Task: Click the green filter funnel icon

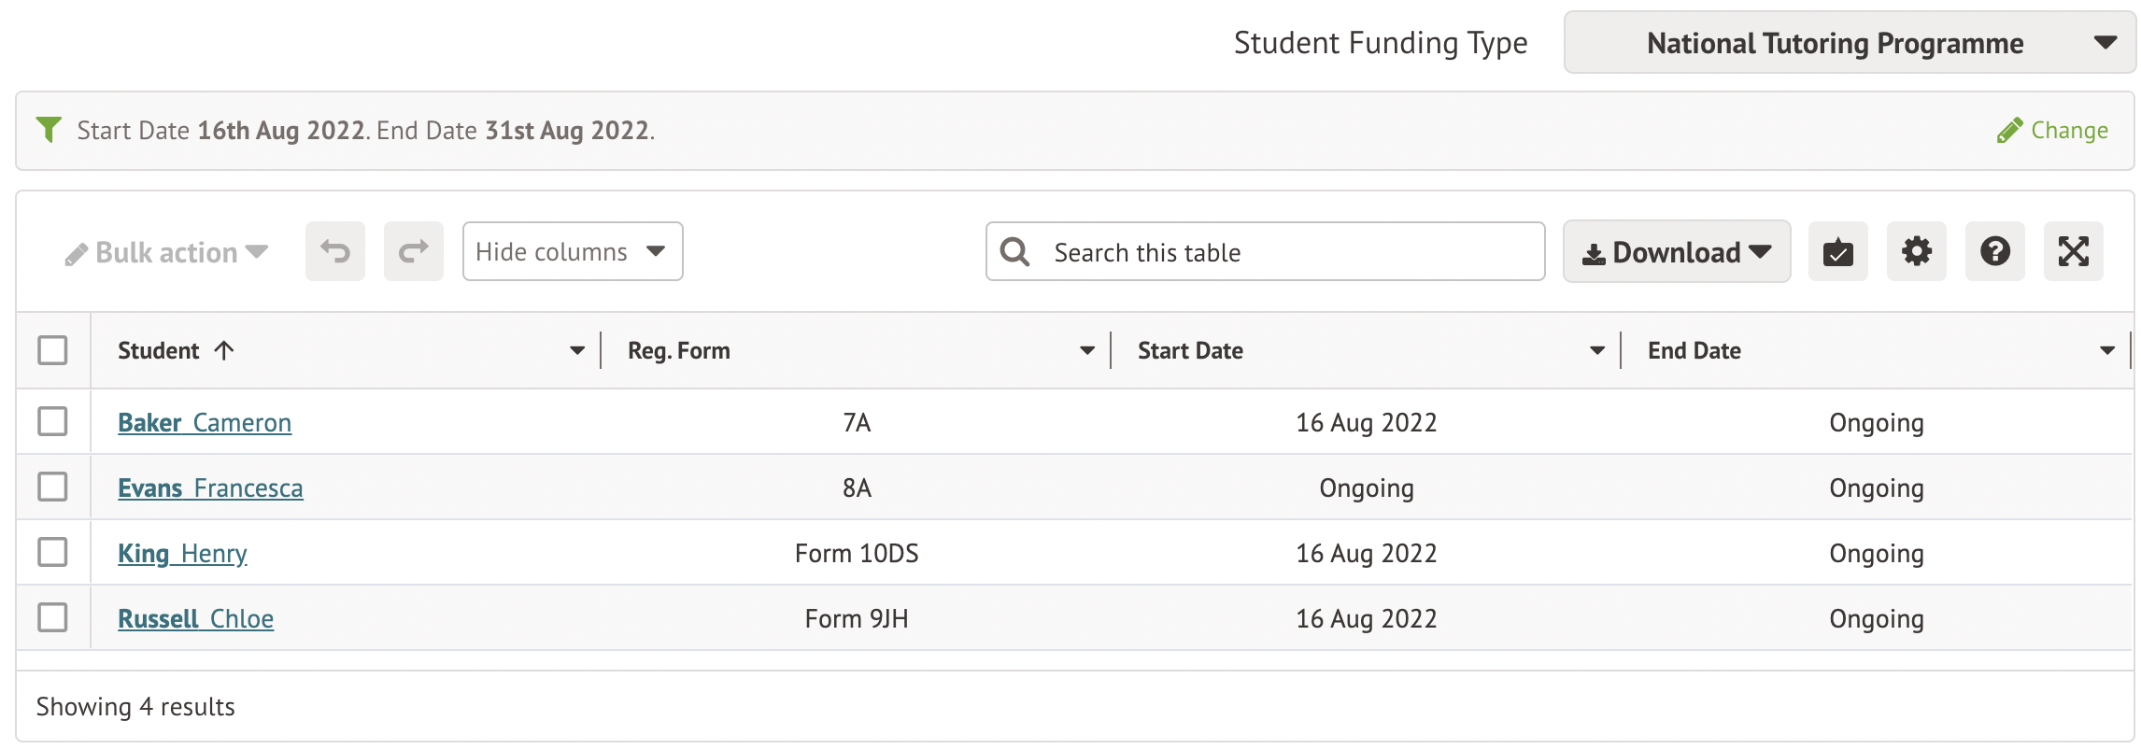Action: (49, 129)
